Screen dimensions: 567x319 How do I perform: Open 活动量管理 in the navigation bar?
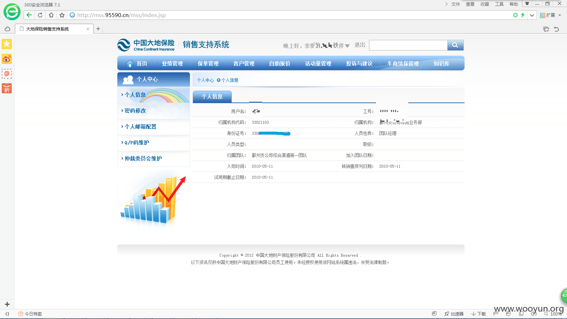[318, 63]
